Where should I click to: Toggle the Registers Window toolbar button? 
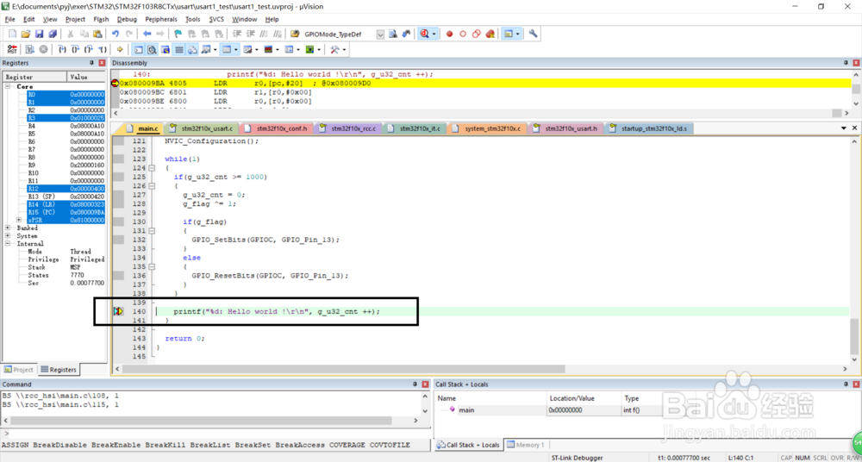pyautogui.click(x=178, y=49)
